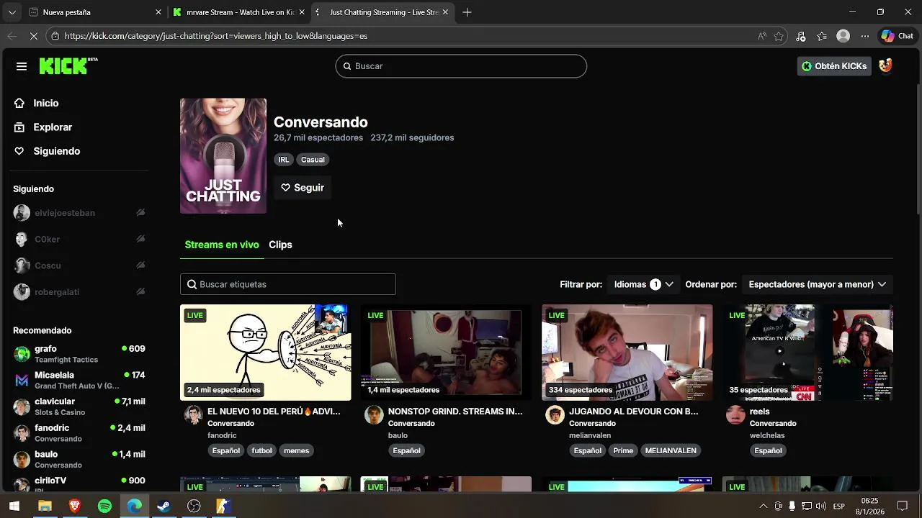This screenshot has height=518, width=922.
Task: Go to Inicio in the sidebar
Action: point(45,103)
